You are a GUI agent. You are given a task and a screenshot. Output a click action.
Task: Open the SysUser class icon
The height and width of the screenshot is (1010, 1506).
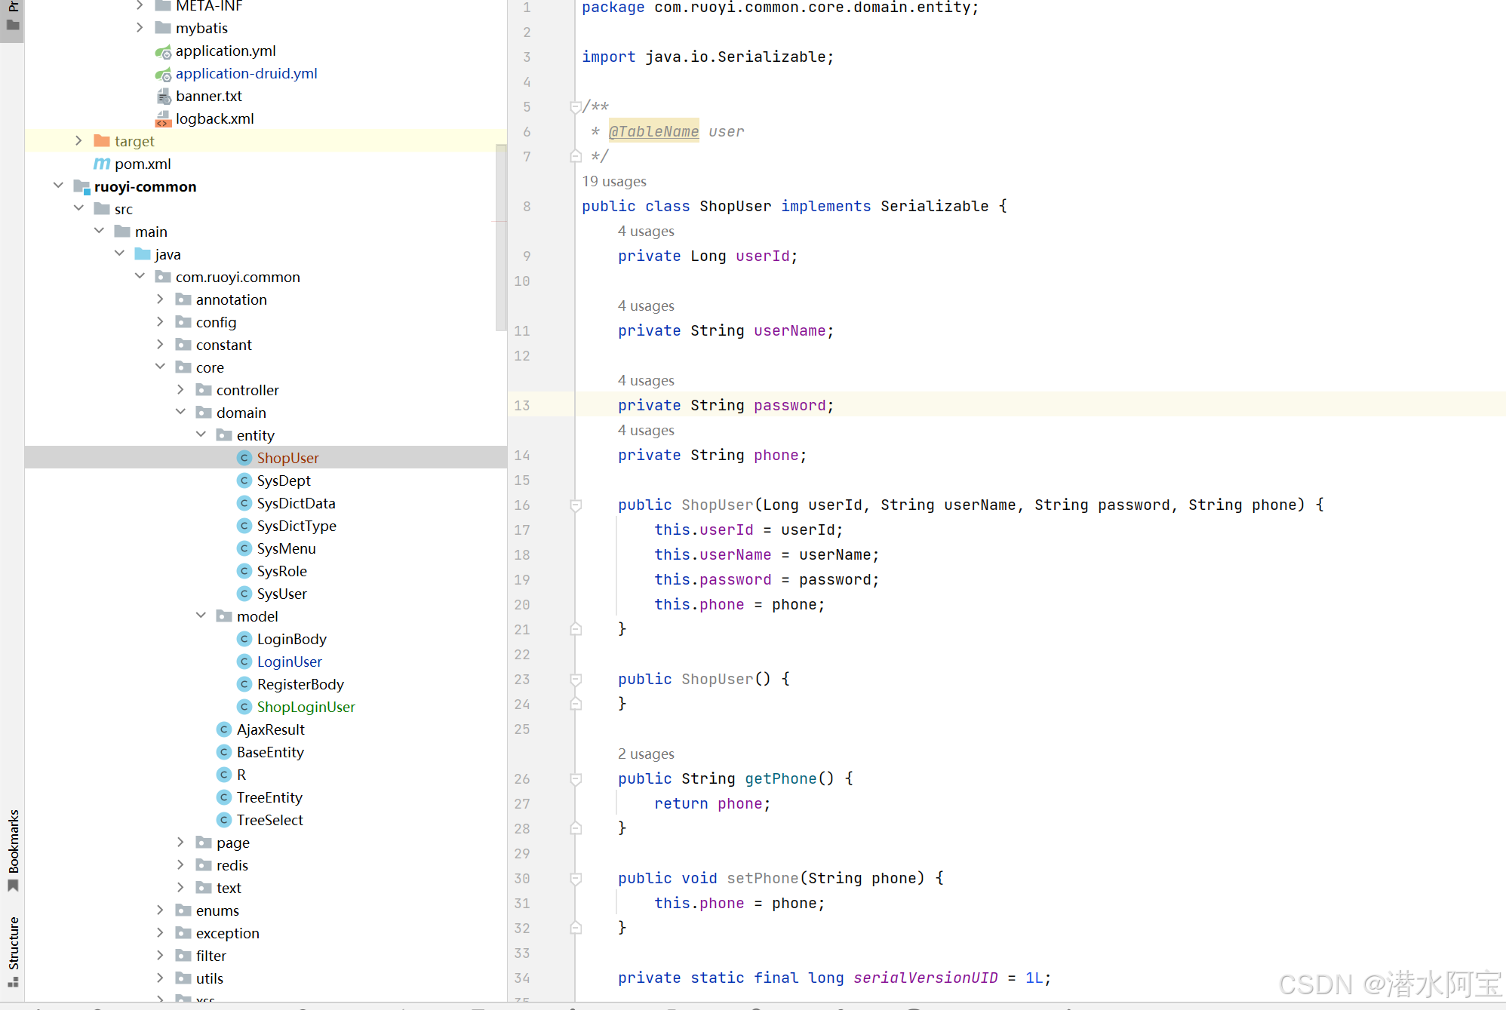(x=244, y=594)
